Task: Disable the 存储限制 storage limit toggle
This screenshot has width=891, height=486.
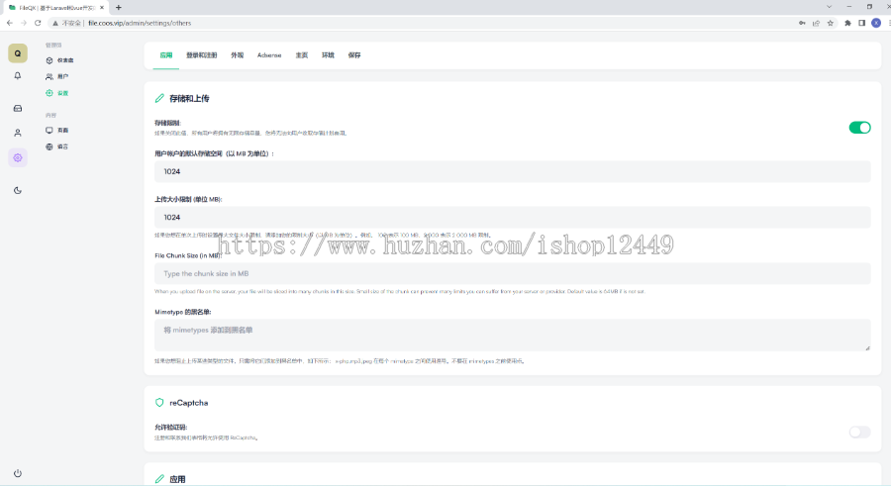Action: pos(859,128)
